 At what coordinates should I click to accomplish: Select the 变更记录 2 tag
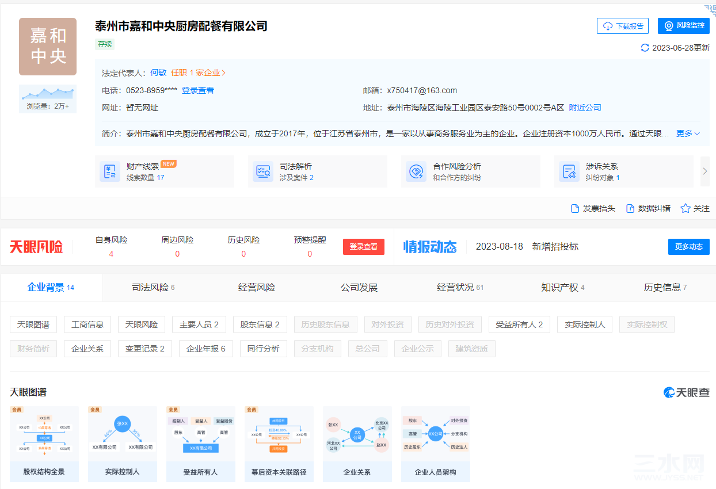[145, 349]
